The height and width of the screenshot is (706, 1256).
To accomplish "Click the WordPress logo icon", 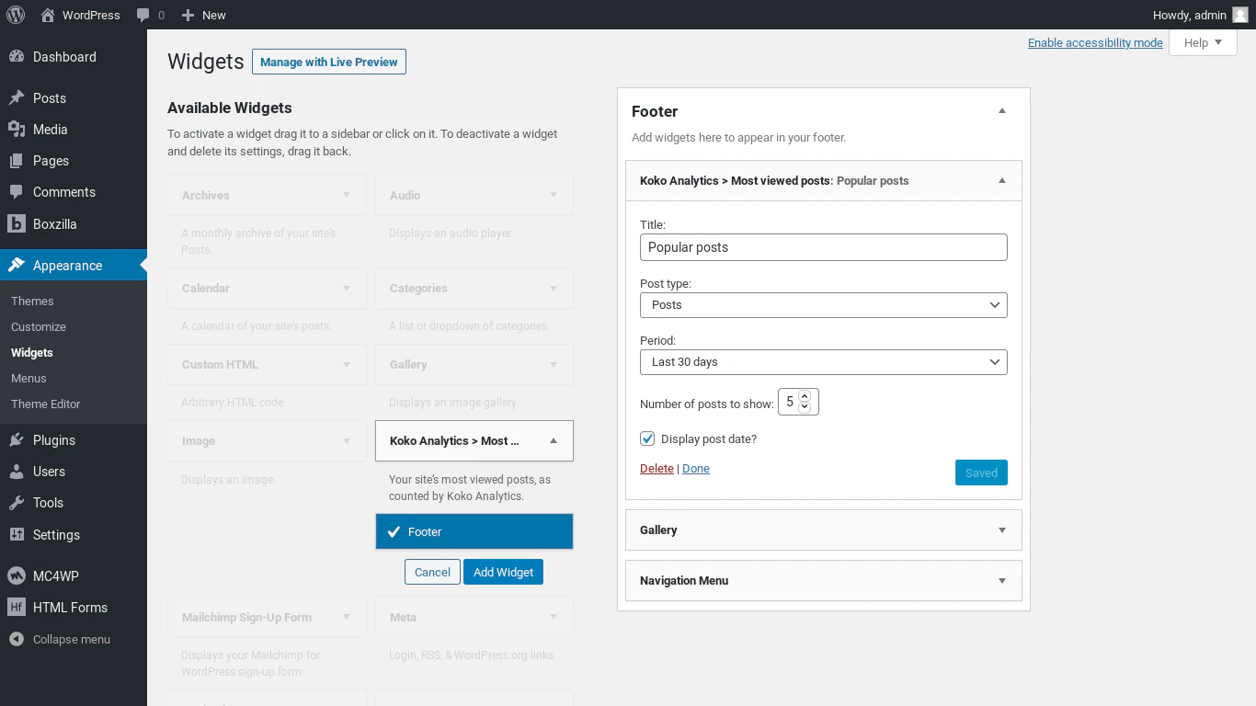I will click(x=16, y=15).
